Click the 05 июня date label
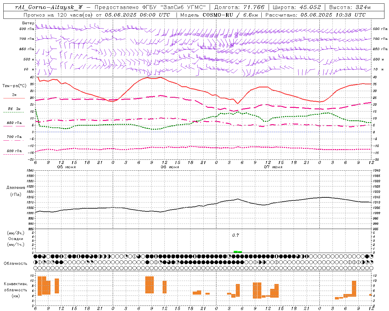The width and height of the screenshot is (389, 311). 67,167
